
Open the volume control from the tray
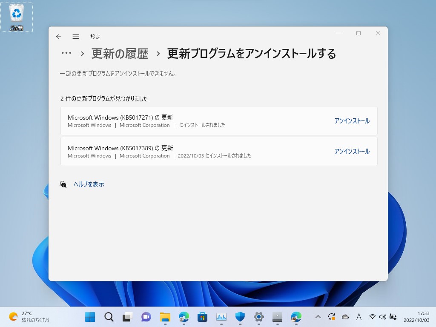(x=383, y=317)
